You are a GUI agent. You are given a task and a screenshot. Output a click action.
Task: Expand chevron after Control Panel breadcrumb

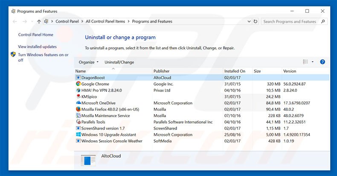click(x=82, y=21)
